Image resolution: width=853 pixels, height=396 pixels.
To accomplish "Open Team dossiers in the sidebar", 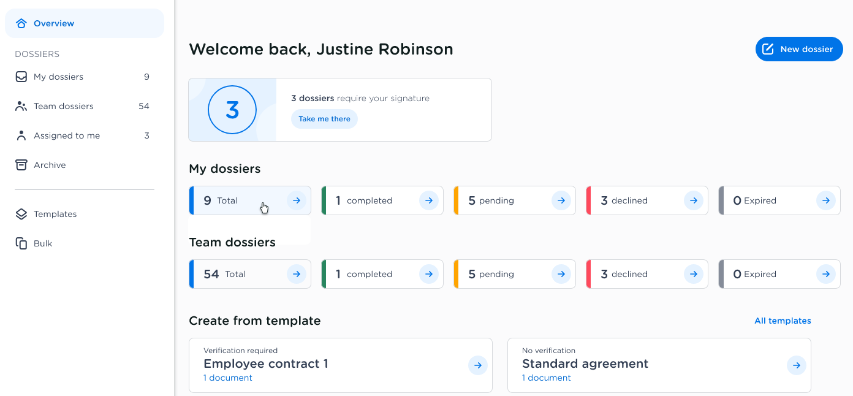I will (64, 106).
